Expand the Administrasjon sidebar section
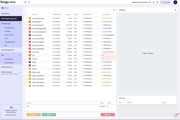180x120 pixels. (x=20, y=73)
